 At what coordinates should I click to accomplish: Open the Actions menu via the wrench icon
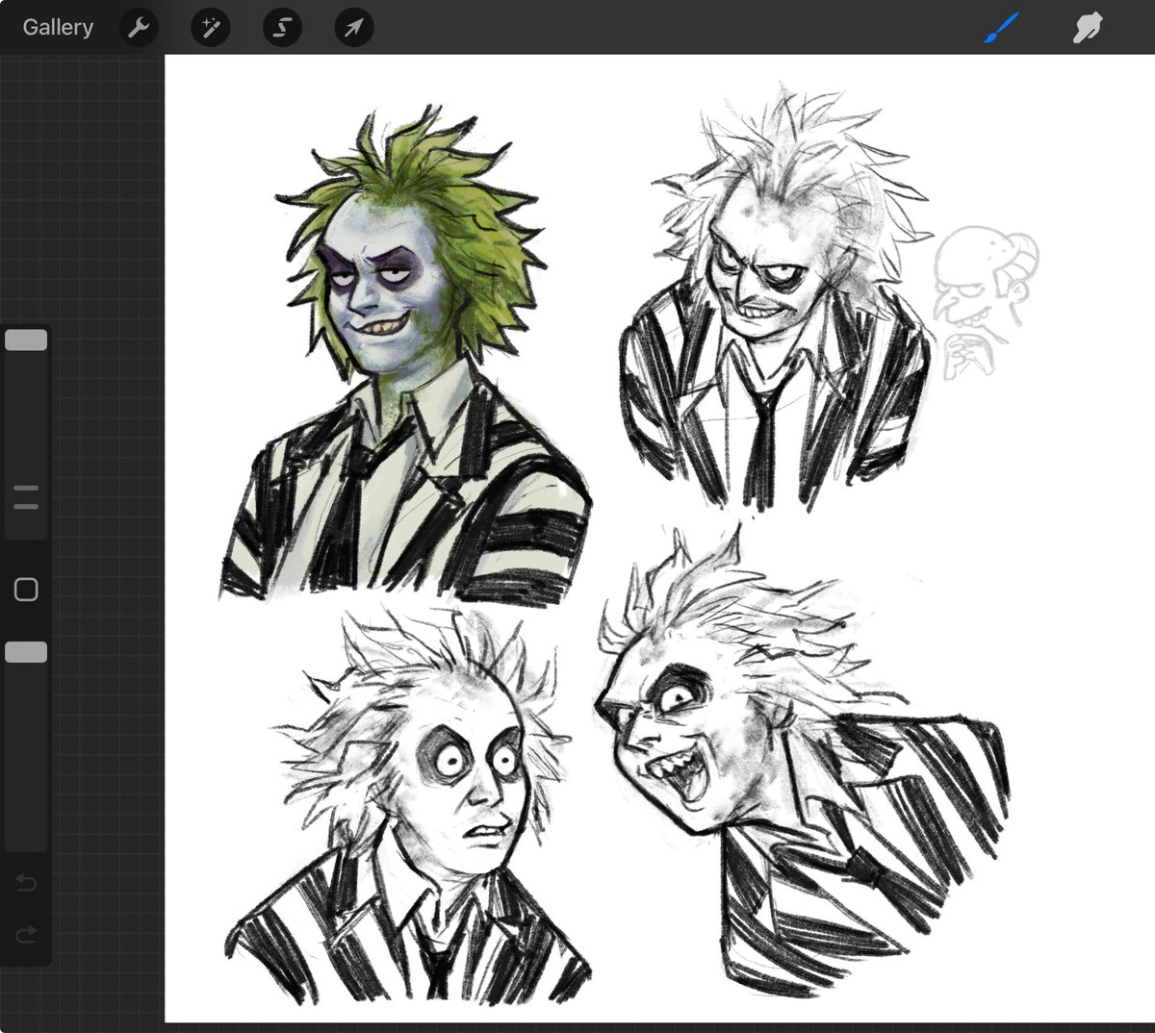138,27
